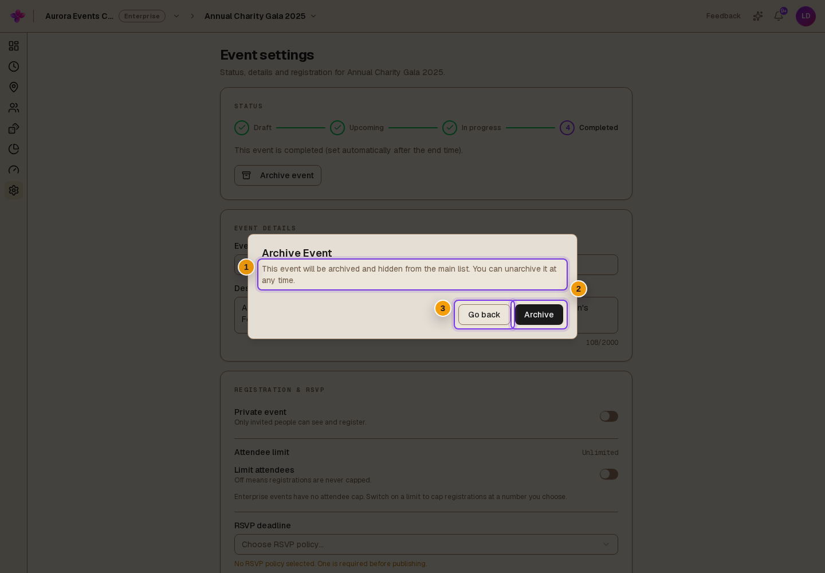Click the Enterprise plan badge
Image resolution: width=825 pixels, height=573 pixels.
click(142, 16)
